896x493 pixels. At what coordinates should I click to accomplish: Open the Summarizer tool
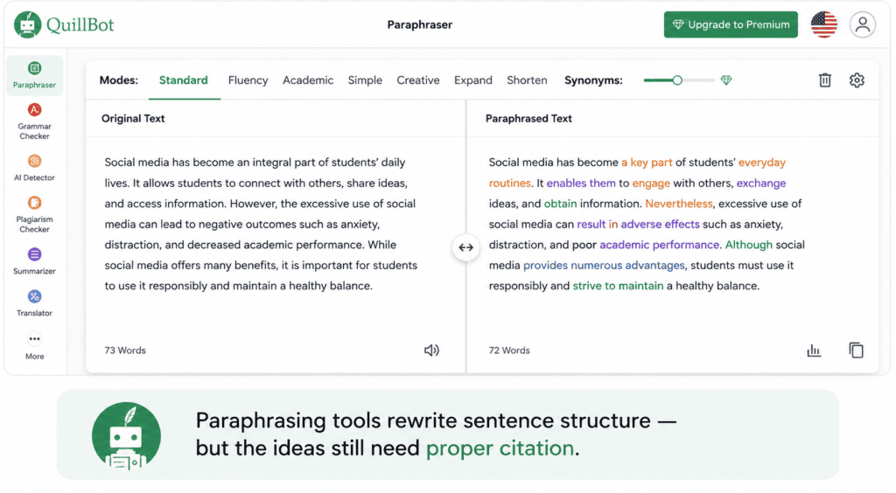[34, 261]
